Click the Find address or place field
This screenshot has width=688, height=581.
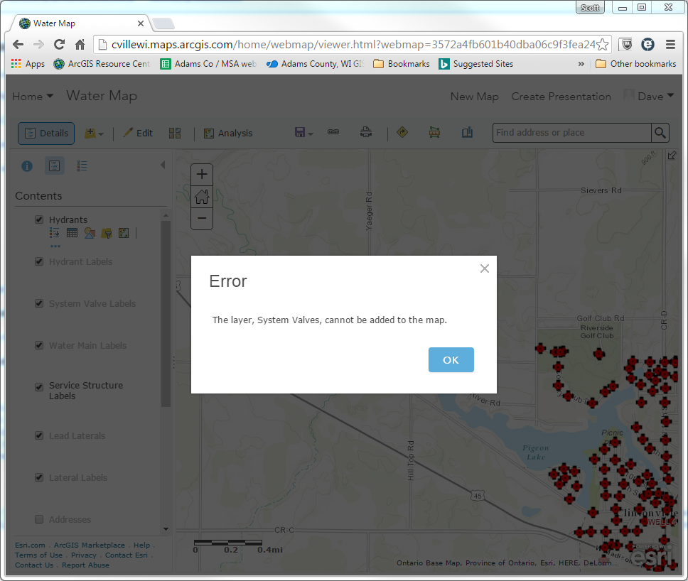pyautogui.click(x=571, y=132)
